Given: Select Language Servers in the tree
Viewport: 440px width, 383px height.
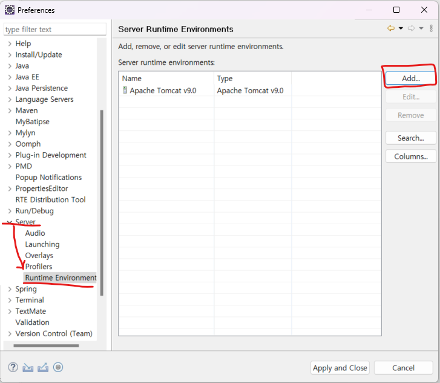Looking at the screenshot, I should 44,99.
